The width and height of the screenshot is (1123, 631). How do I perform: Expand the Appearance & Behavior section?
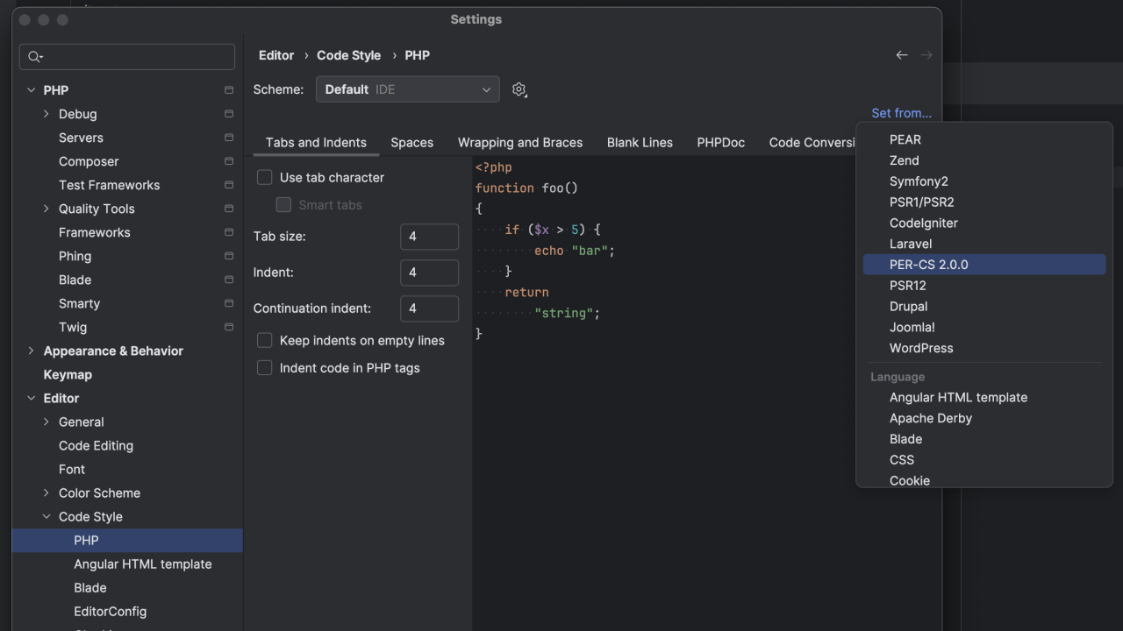[32, 351]
